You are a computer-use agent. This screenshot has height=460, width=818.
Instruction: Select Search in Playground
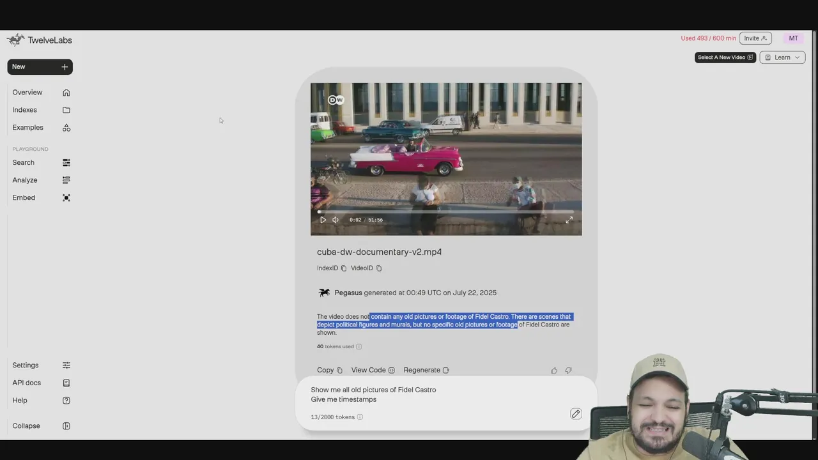pyautogui.click(x=41, y=162)
